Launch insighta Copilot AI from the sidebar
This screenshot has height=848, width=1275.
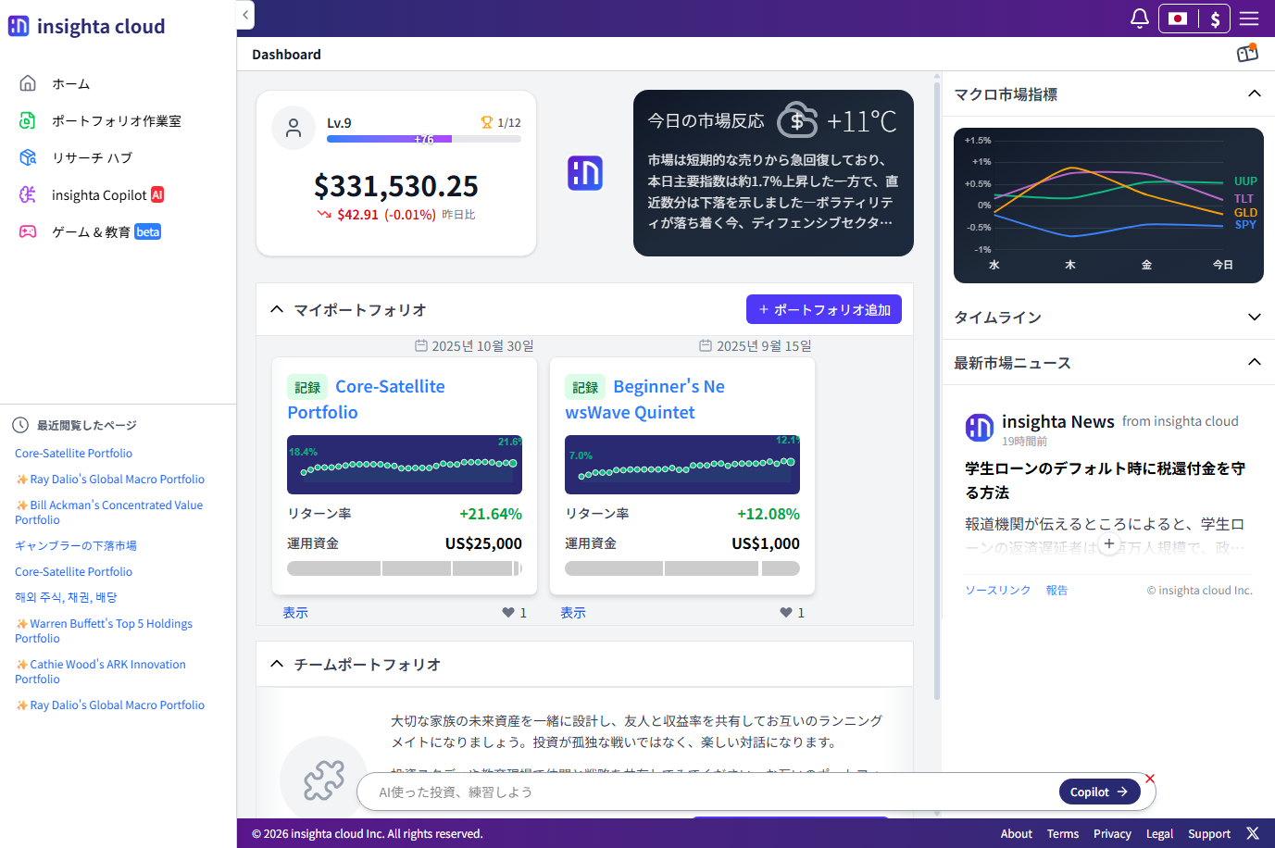point(26,194)
